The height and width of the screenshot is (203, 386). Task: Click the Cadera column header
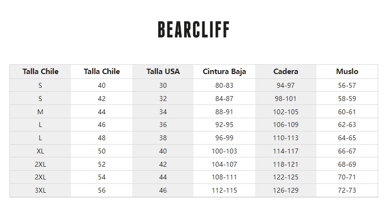pos(286,72)
